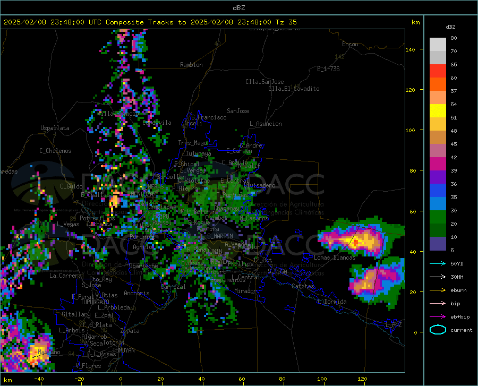The width and height of the screenshot is (478, 386).
Task: Click the white 80 dBZ color swatch
Action: (438, 45)
